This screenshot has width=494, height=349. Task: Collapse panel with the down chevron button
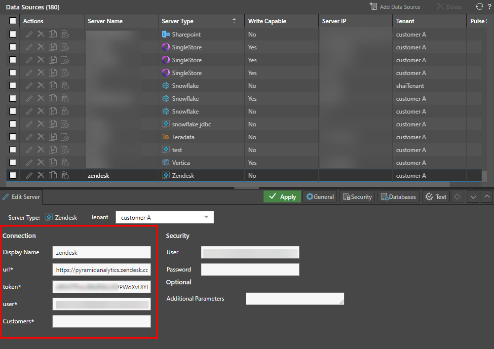473,197
